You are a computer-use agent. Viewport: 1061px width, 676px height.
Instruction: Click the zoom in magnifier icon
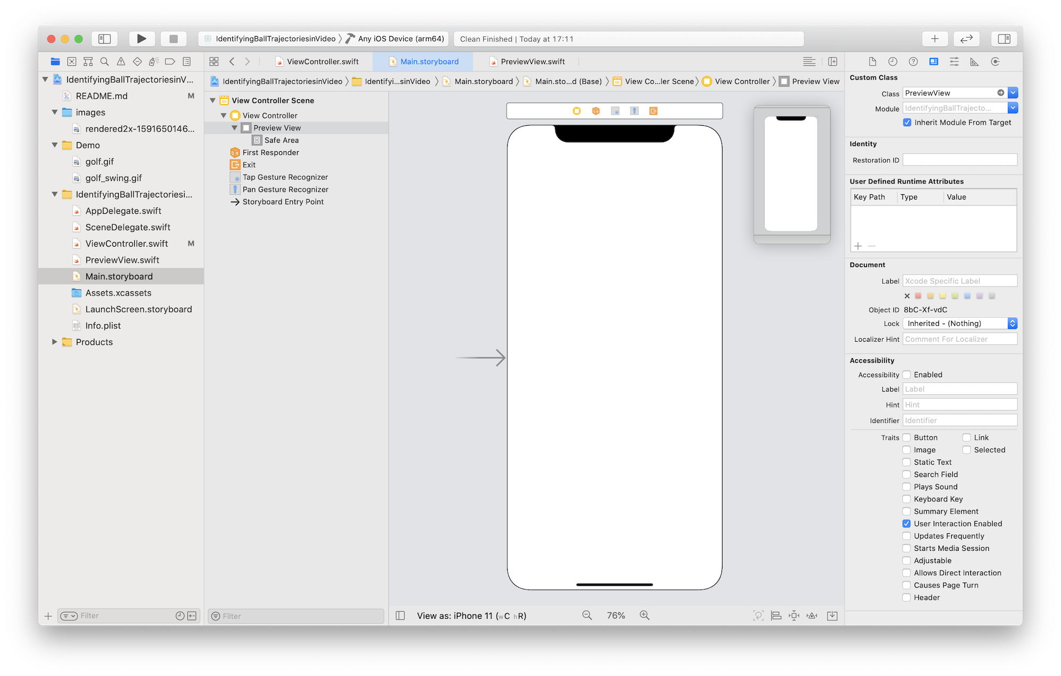coord(645,615)
